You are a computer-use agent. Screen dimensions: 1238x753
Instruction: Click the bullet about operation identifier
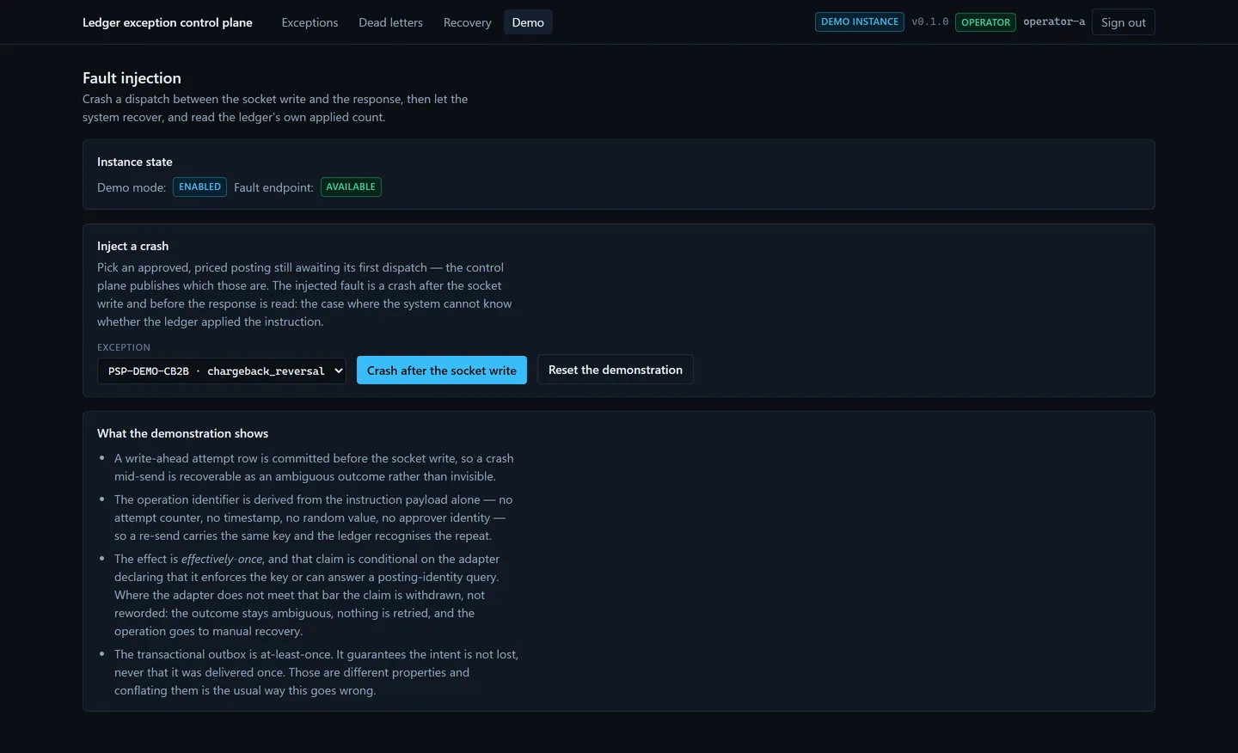click(x=313, y=517)
